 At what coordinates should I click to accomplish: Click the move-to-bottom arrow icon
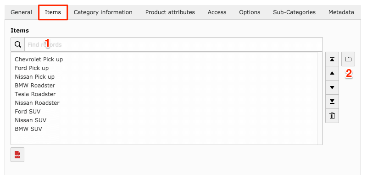click(x=332, y=102)
